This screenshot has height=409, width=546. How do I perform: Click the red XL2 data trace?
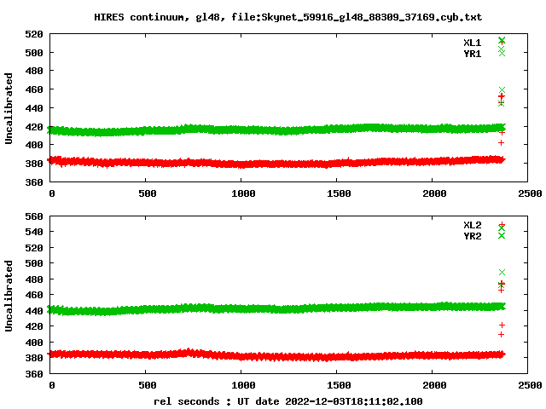click(x=276, y=354)
